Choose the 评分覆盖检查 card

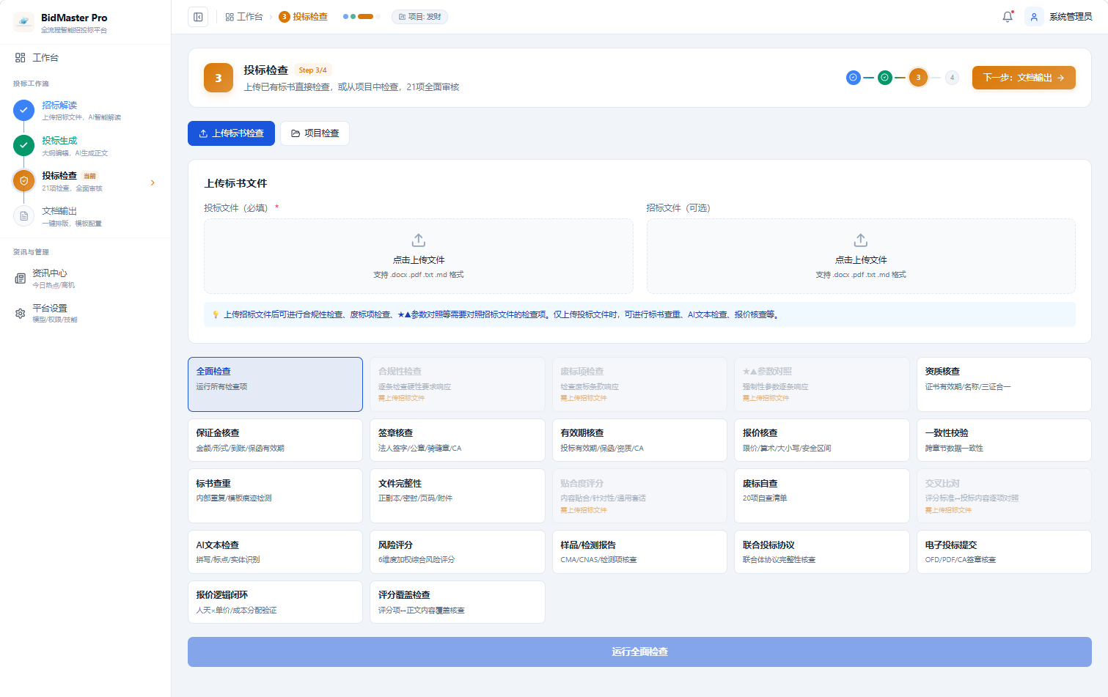(458, 602)
